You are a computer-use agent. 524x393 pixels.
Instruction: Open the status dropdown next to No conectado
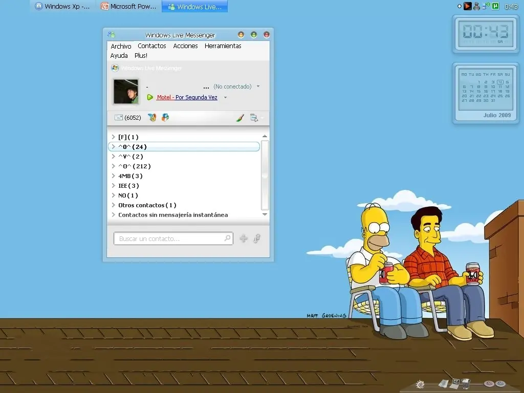(258, 86)
